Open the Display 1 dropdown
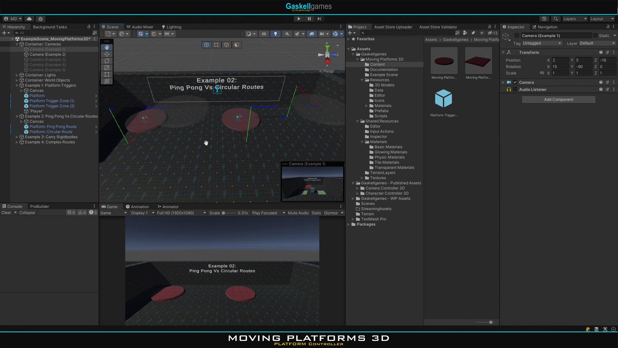Screen dimensions: 618x348 tap(142, 213)
